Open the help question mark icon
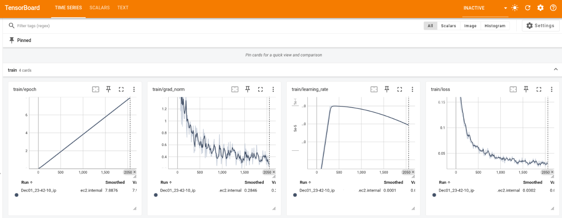 click(553, 8)
